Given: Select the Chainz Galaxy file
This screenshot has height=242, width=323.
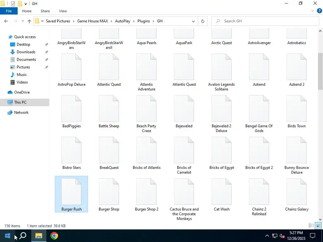Looking at the screenshot, I should coord(297,194).
